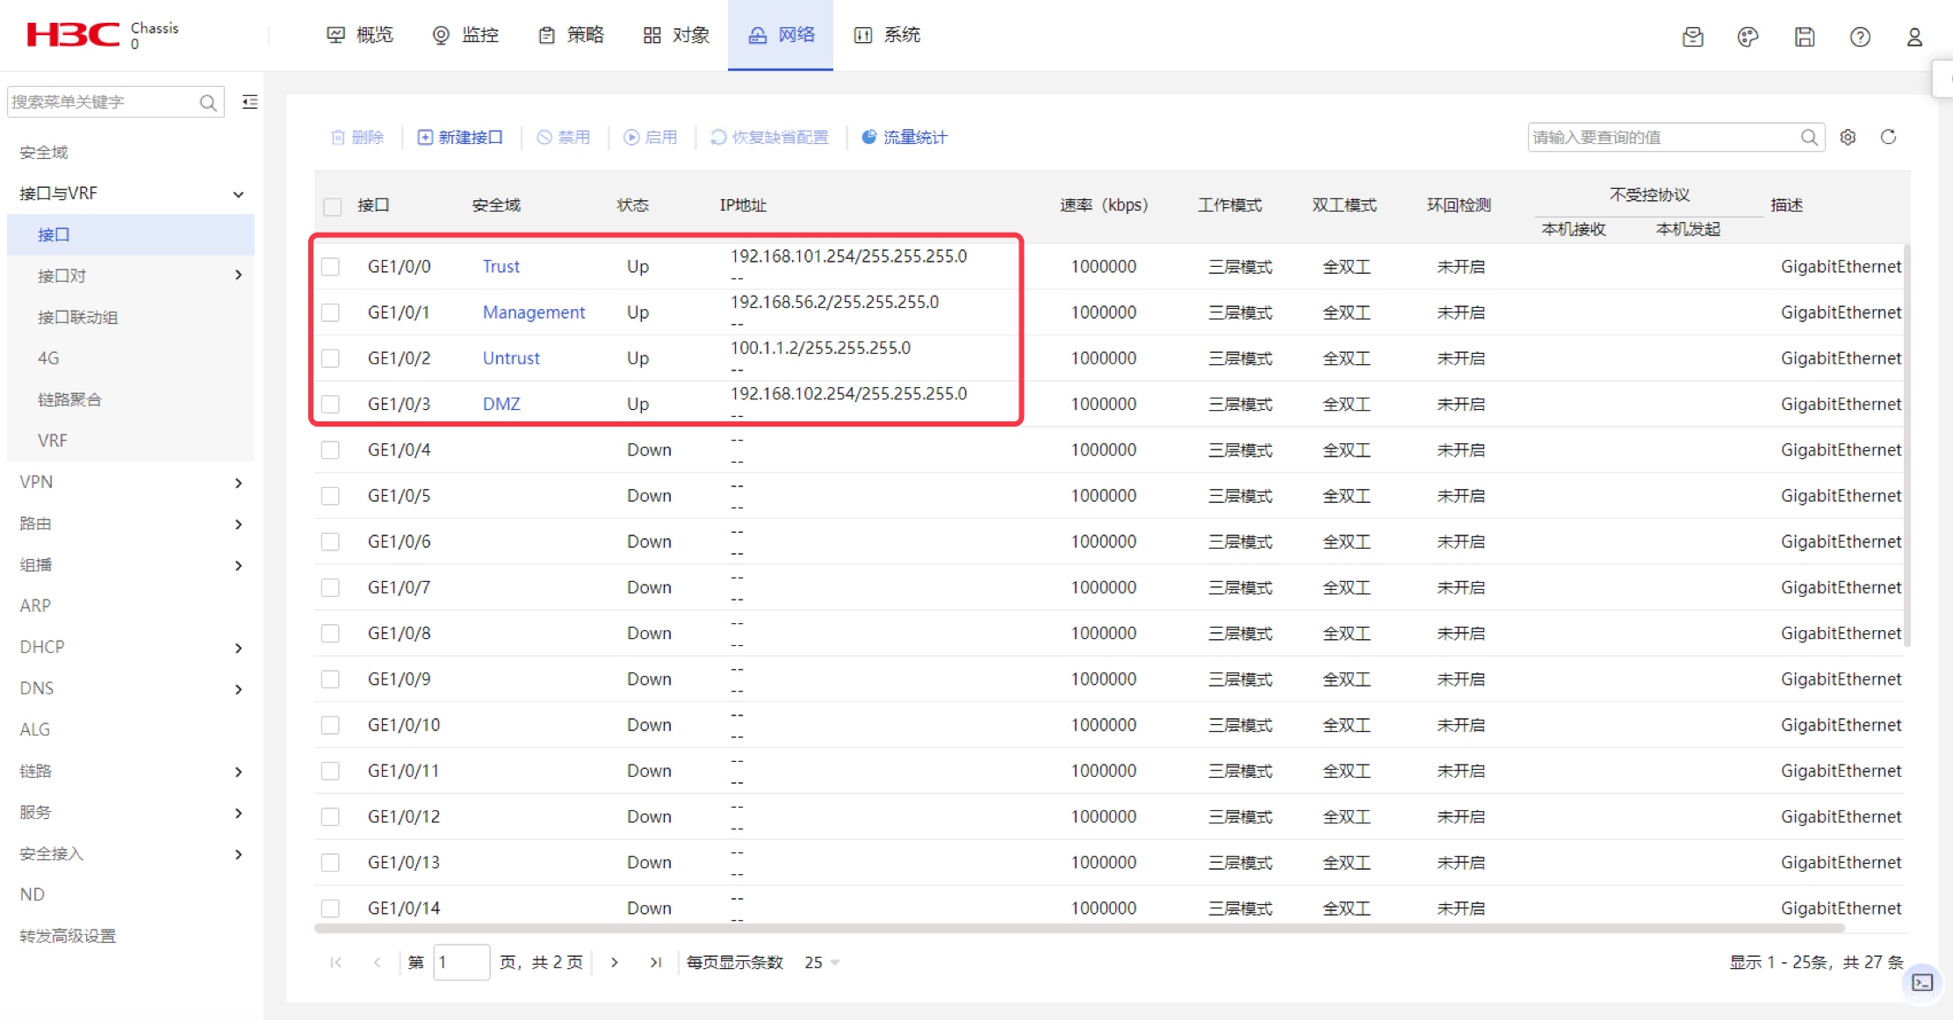
Task: Click the 删除 delete toolbar button
Action: (x=357, y=137)
